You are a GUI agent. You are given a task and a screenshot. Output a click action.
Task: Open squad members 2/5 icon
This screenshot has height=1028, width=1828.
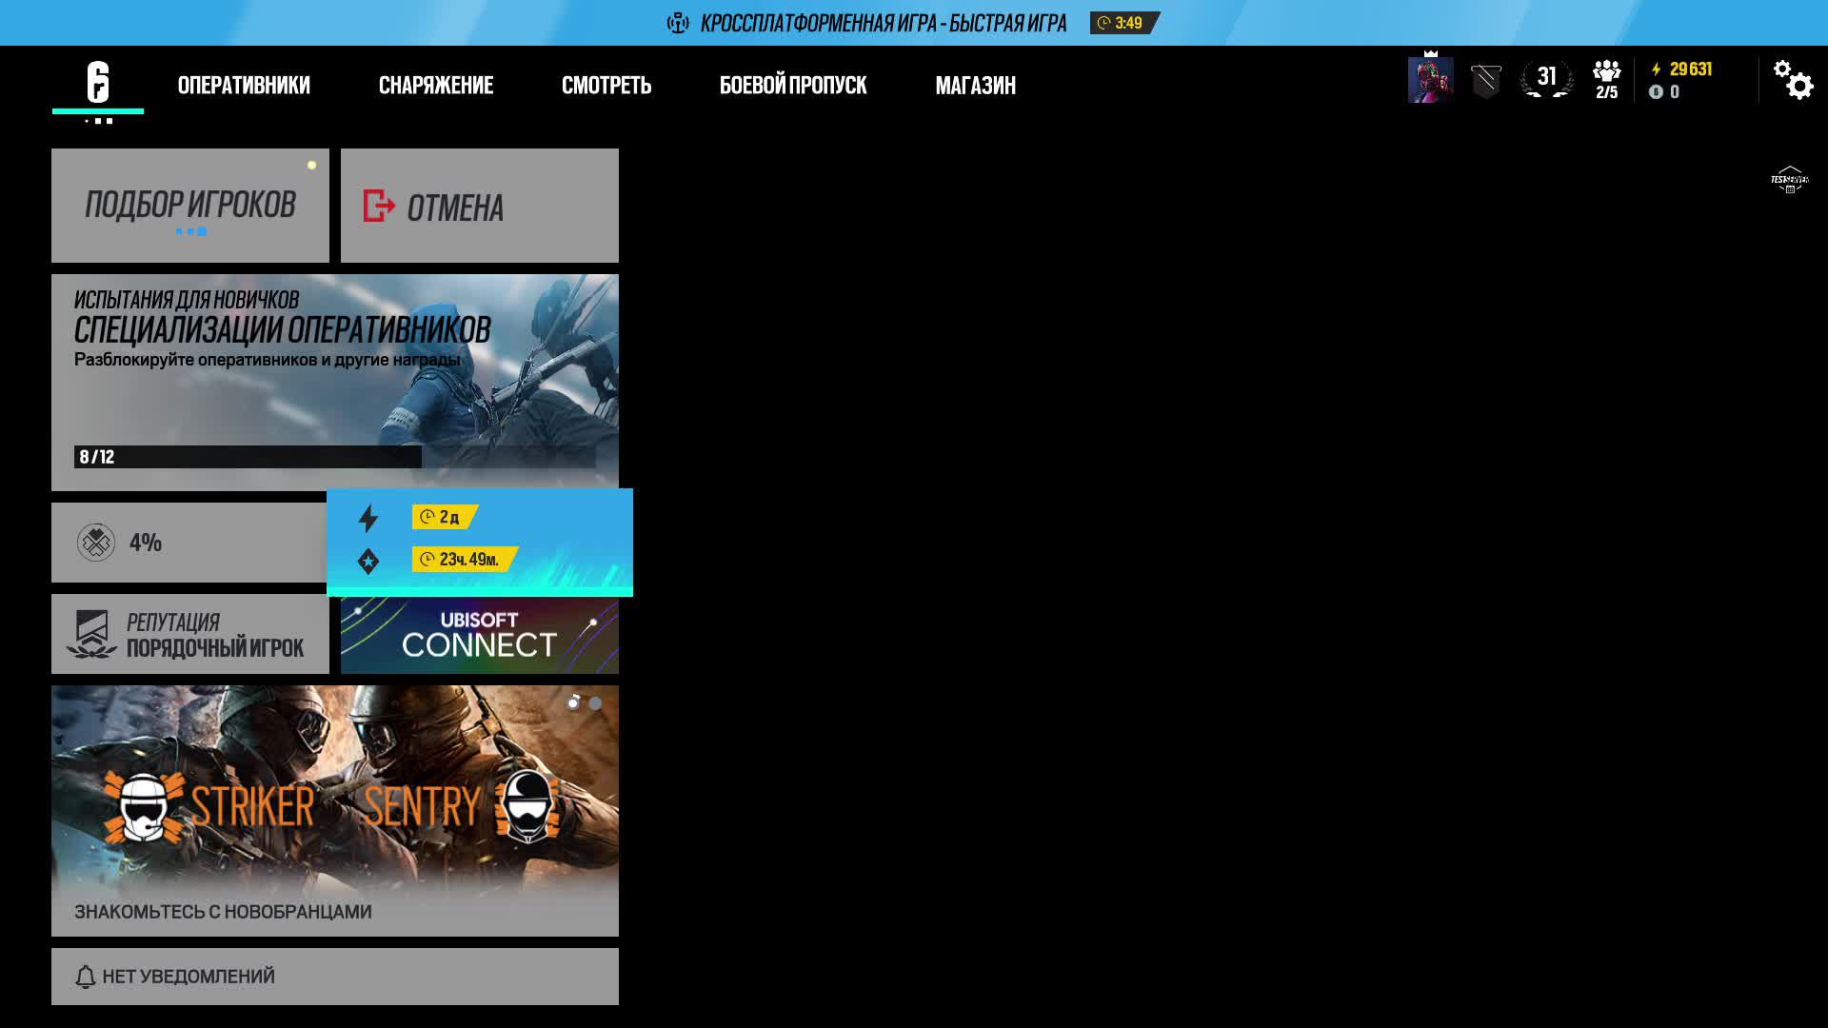click(x=1606, y=80)
